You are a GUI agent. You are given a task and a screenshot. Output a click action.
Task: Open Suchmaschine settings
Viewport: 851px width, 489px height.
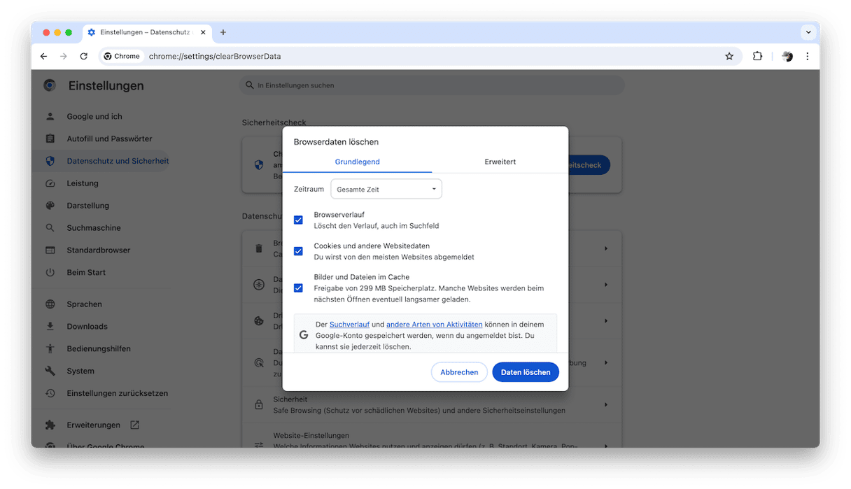[x=94, y=228]
